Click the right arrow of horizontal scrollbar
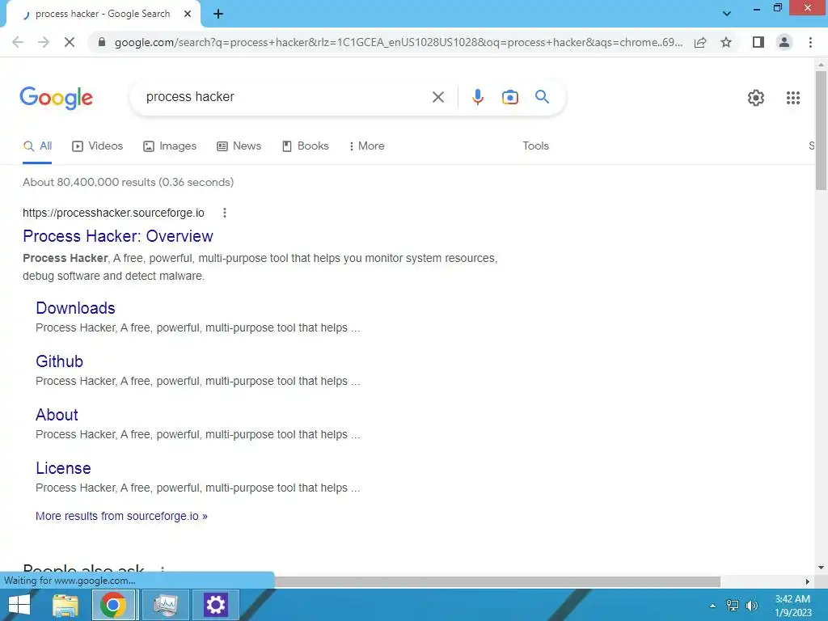Viewport: 828px width, 621px height. pyautogui.click(x=807, y=581)
